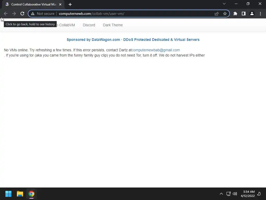Minimize the Chrome window
266x200 pixels.
tap(236, 4)
